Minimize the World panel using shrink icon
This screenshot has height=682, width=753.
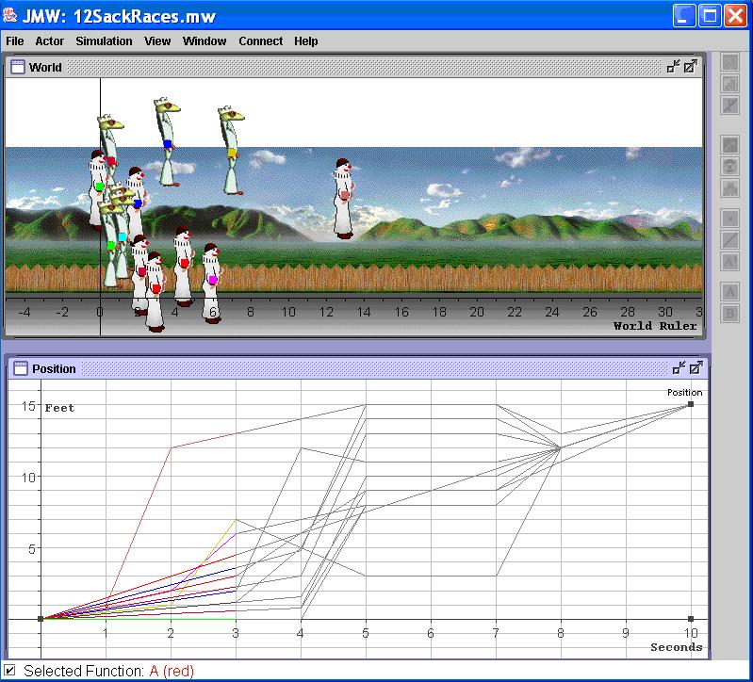(x=673, y=66)
